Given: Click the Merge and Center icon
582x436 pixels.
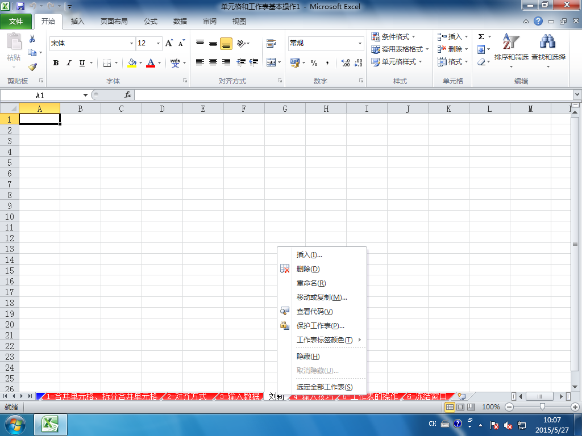Looking at the screenshot, I should coord(271,62).
